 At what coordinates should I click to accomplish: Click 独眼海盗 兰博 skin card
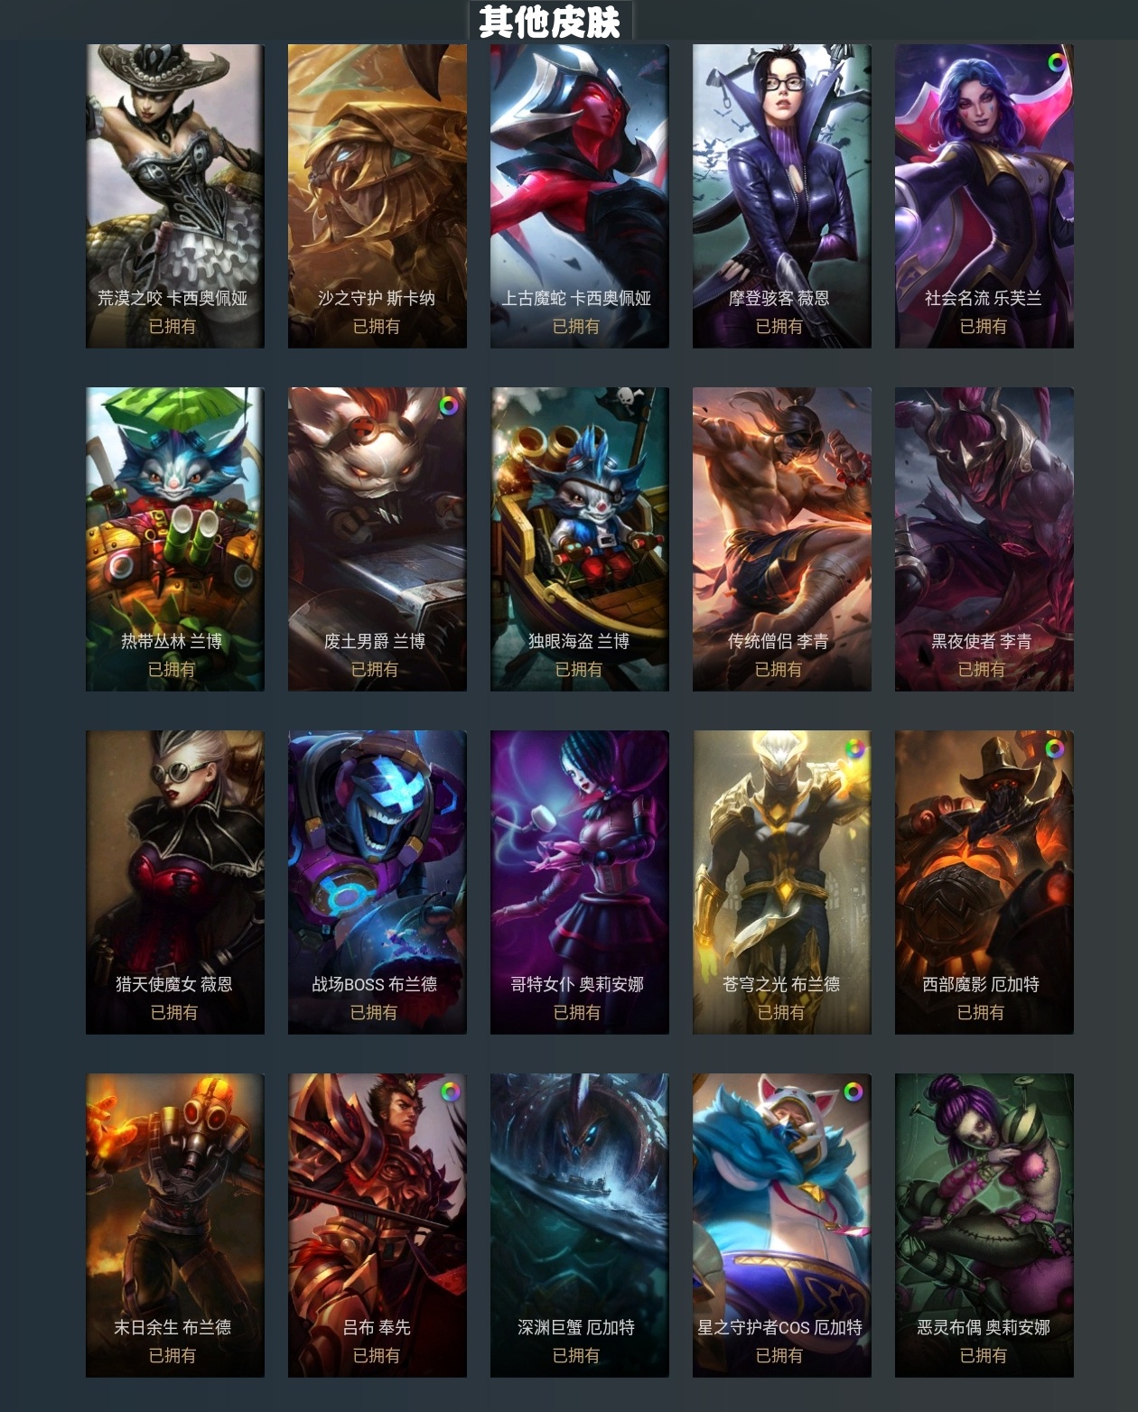click(x=580, y=539)
